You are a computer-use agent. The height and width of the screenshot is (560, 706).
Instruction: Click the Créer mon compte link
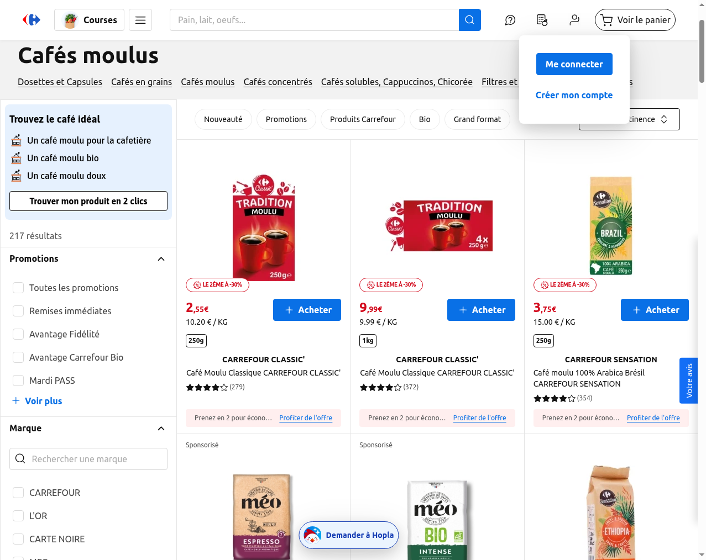[x=574, y=95]
